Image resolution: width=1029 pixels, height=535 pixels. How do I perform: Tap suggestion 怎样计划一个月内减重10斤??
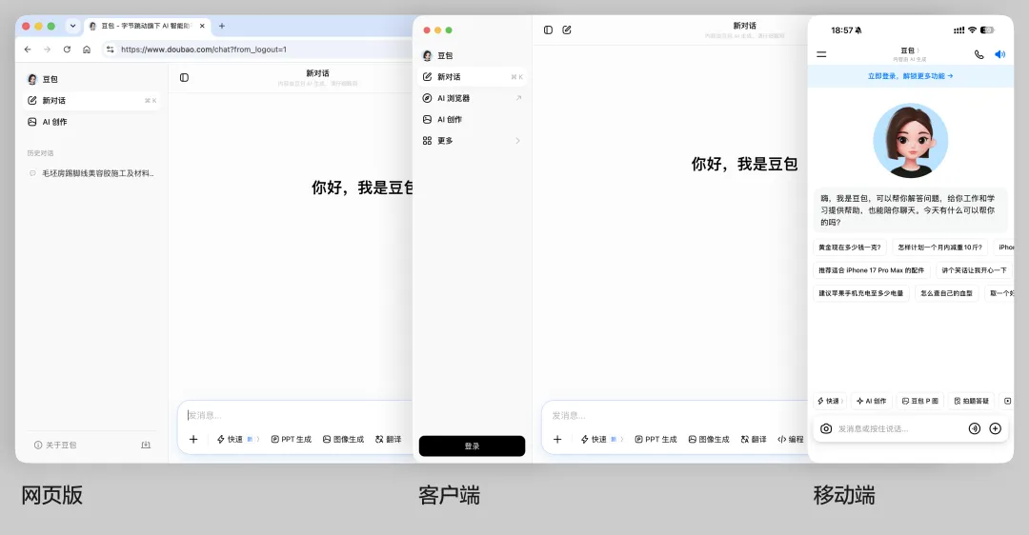click(x=939, y=248)
